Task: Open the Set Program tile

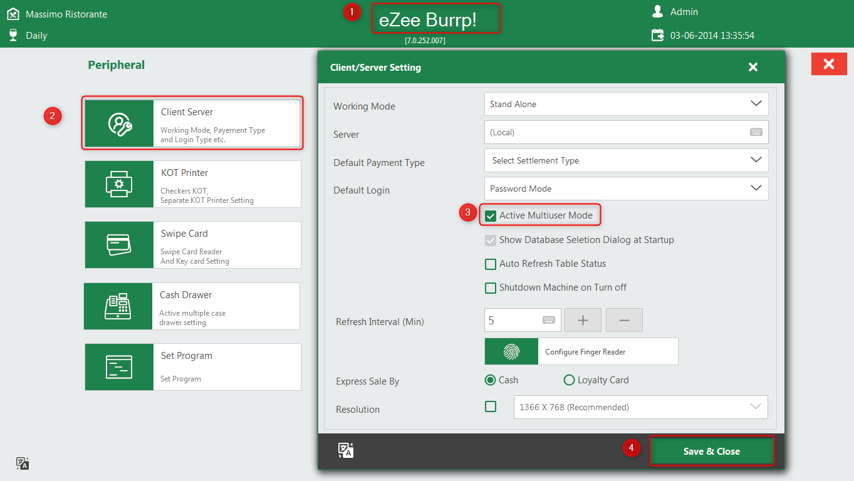Action: pyautogui.click(x=193, y=367)
